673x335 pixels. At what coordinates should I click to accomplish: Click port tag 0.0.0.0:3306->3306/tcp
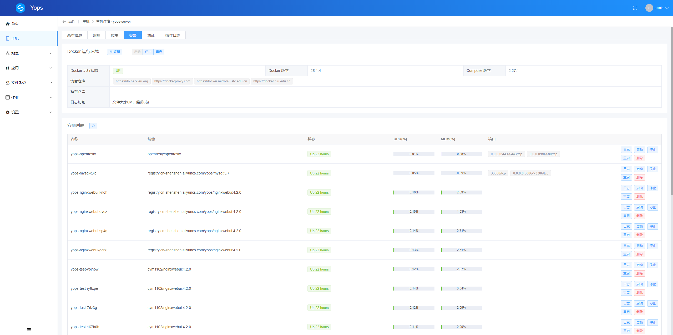[531, 173]
